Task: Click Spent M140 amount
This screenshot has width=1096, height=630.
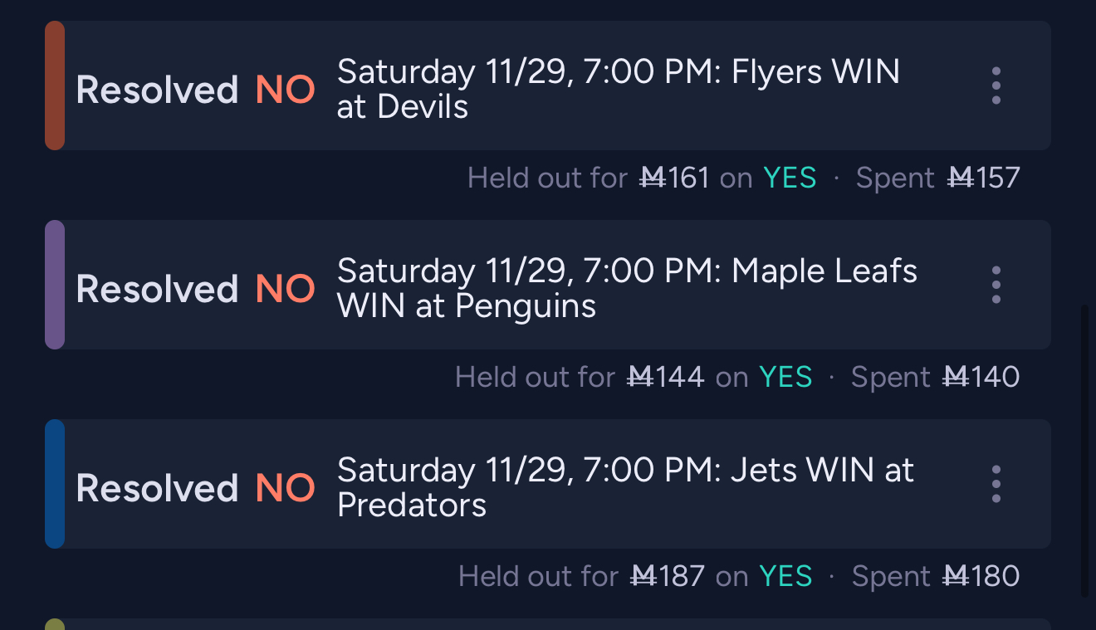Action: click(x=935, y=377)
